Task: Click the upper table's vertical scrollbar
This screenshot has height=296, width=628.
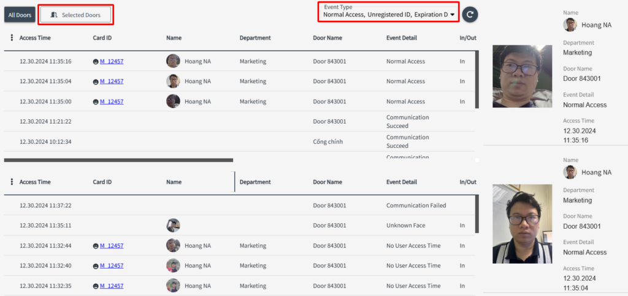Action: tap(477, 80)
